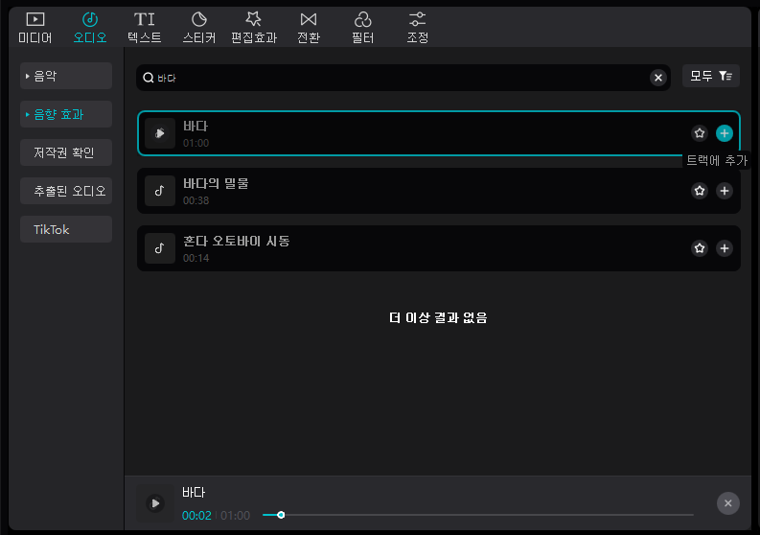This screenshot has height=535, width=760.
Task: Click the 00:38 duration text
Action: 196,200
